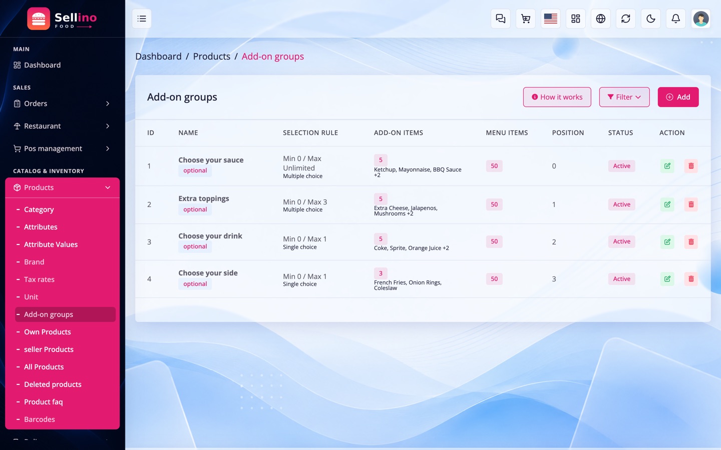Expand the Pos management menu

pos(62,148)
